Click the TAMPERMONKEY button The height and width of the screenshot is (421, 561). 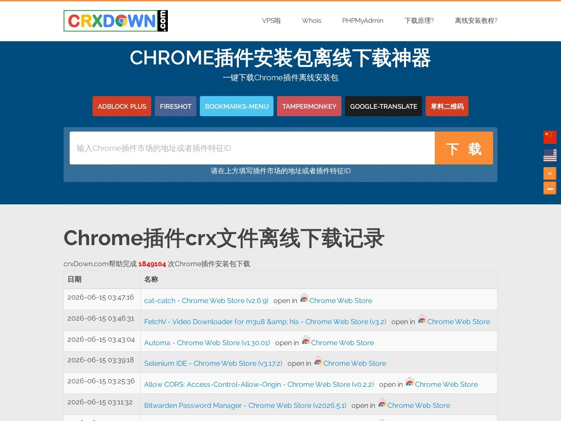point(309,106)
